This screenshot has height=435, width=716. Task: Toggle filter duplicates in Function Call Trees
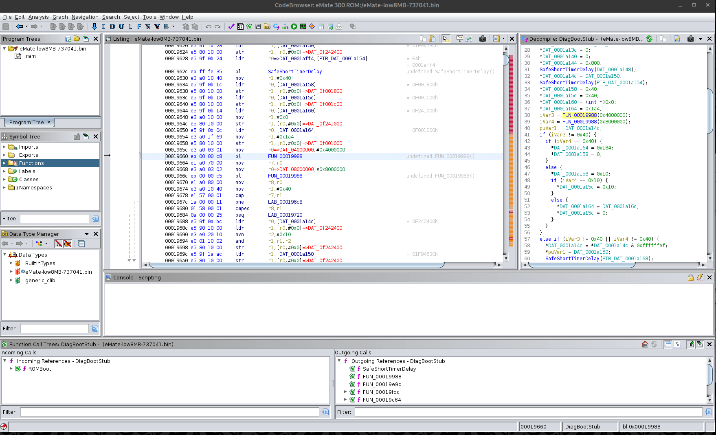click(x=668, y=344)
